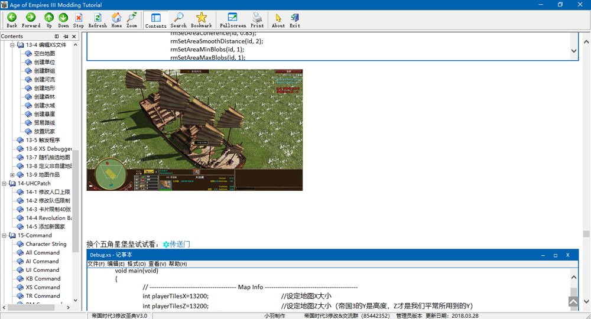Open the AI Command topic
This screenshot has height=319, width=591.
click(42, 261)
